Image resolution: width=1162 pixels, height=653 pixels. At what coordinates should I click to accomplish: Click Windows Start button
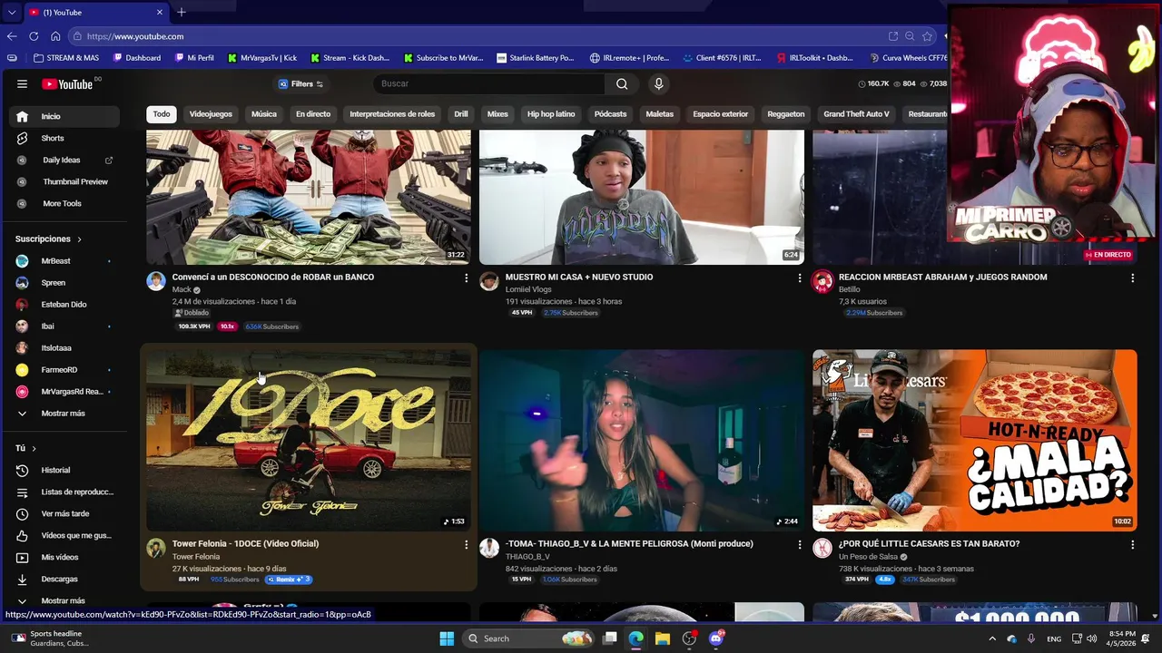447,638
